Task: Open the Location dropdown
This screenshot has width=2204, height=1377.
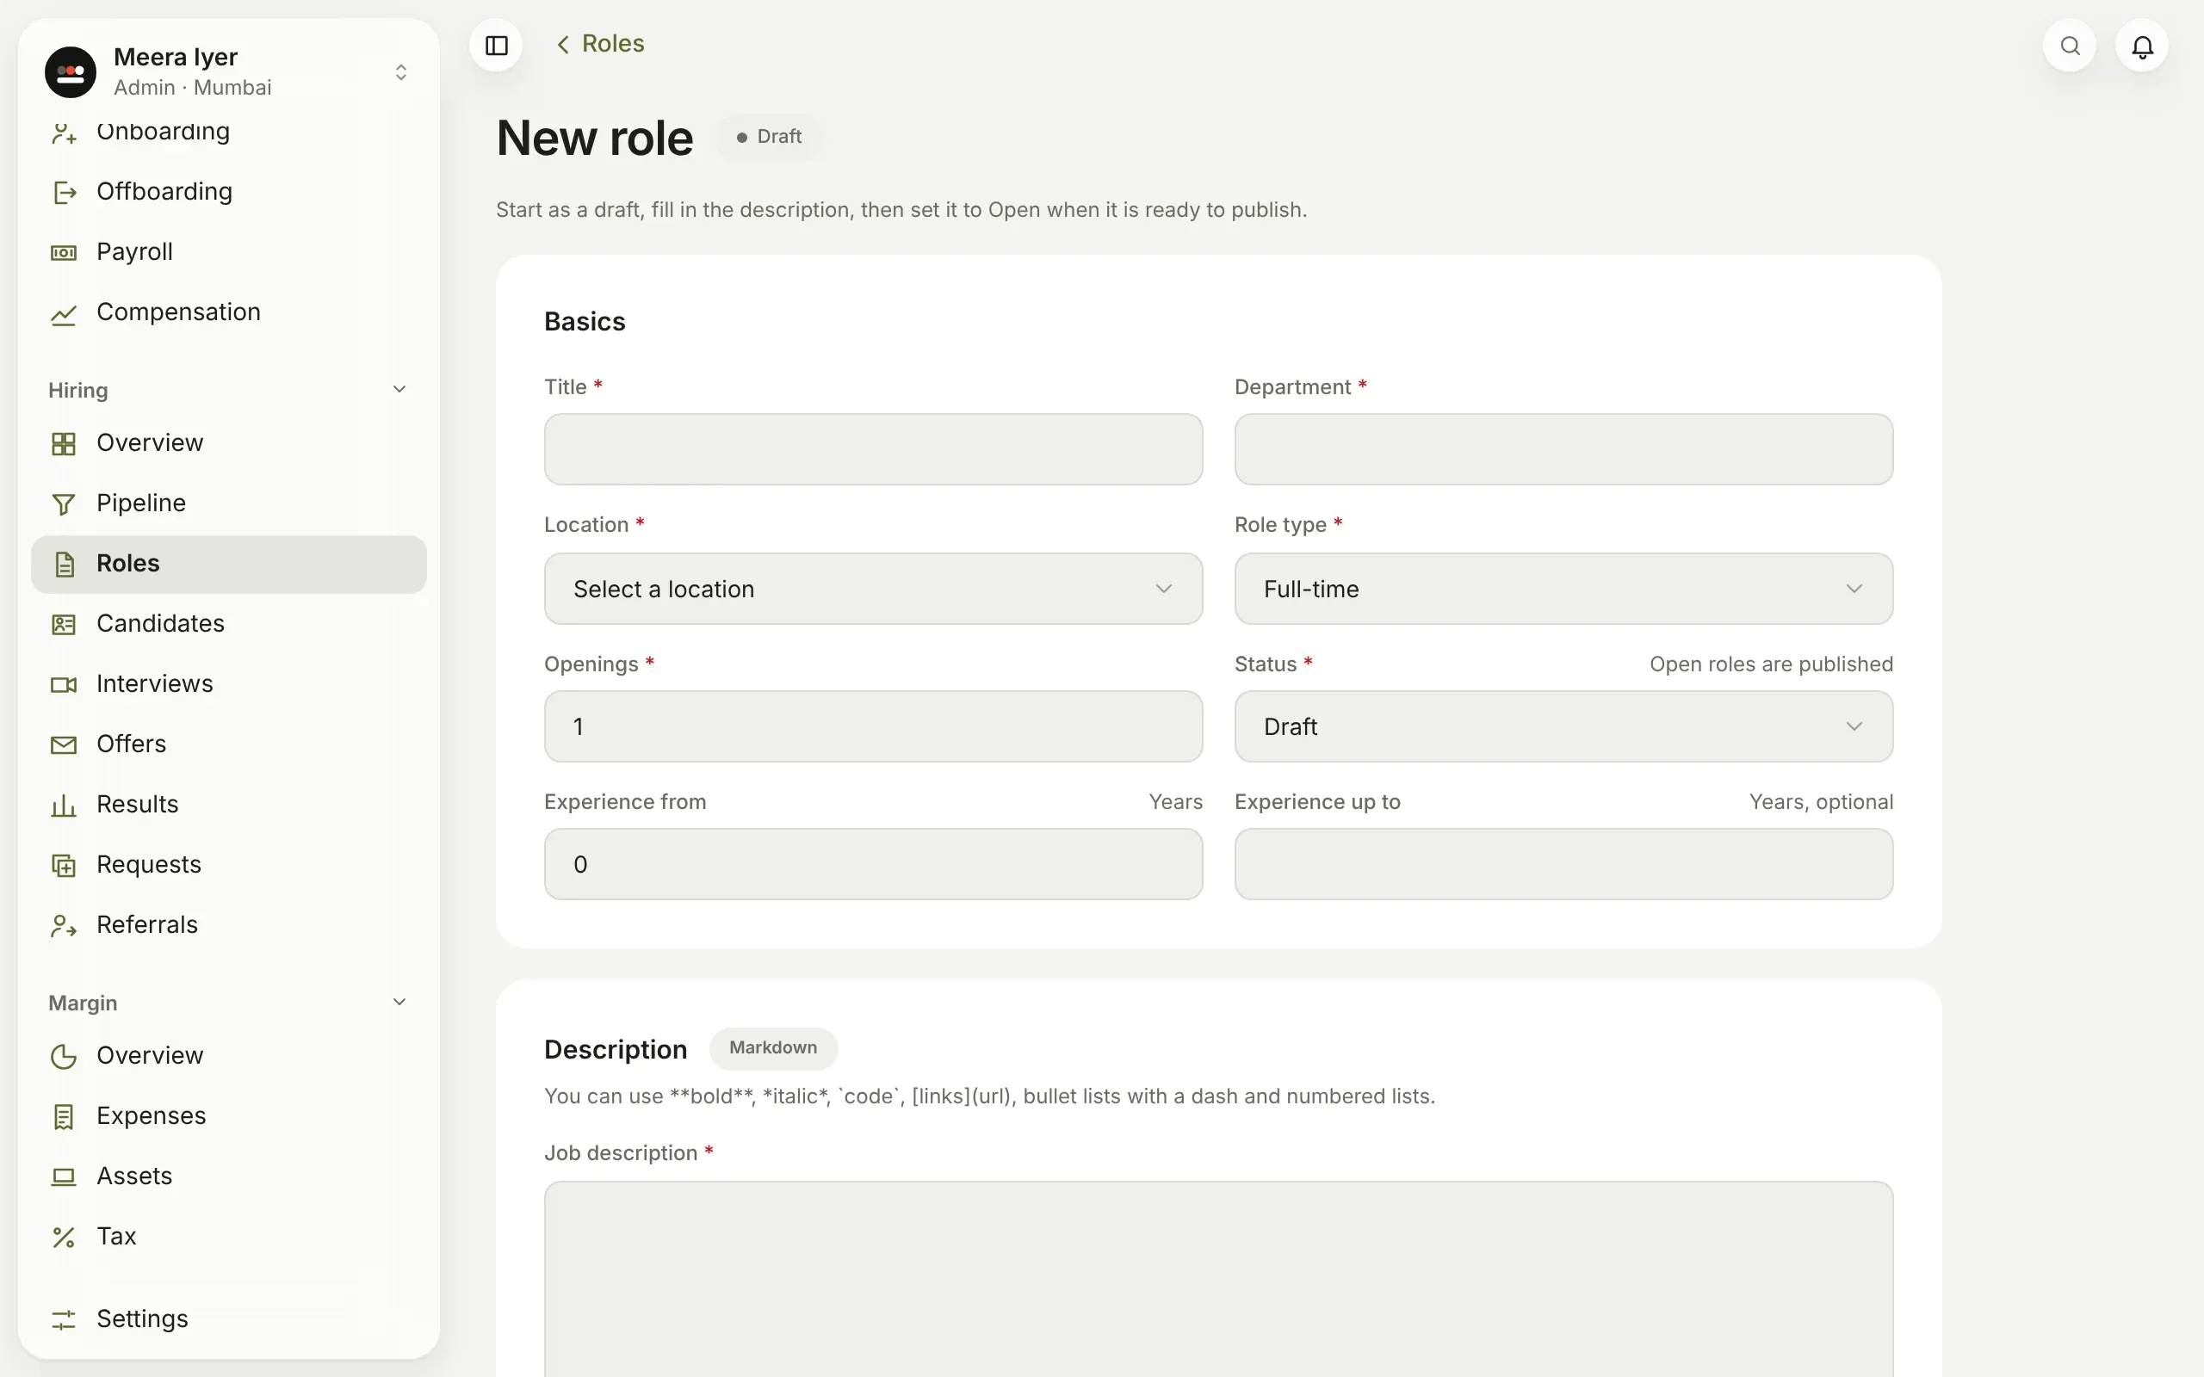Action: click(x=873, y=589)
